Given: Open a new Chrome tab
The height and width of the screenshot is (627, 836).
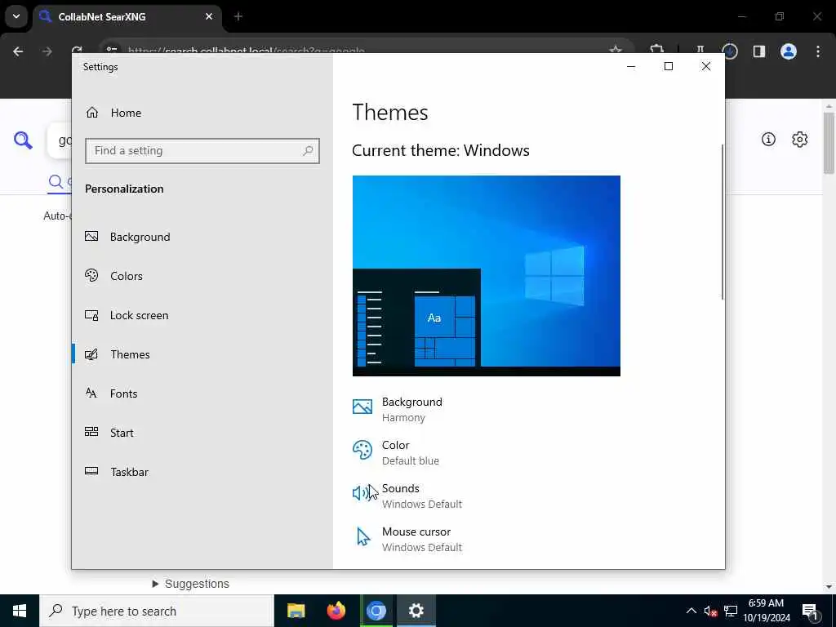Looking at the screenshot, I should click(x=238, y=16).
